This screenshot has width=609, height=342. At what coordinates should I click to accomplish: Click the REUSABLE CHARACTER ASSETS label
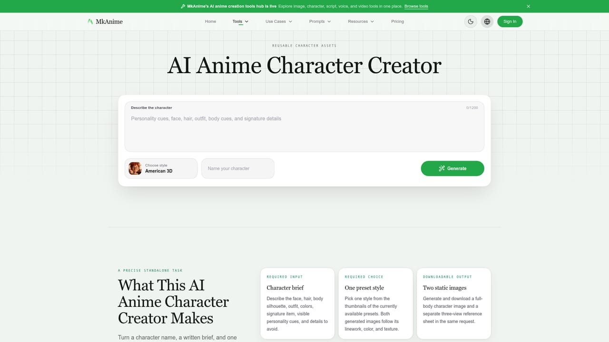tap(304, 46)
